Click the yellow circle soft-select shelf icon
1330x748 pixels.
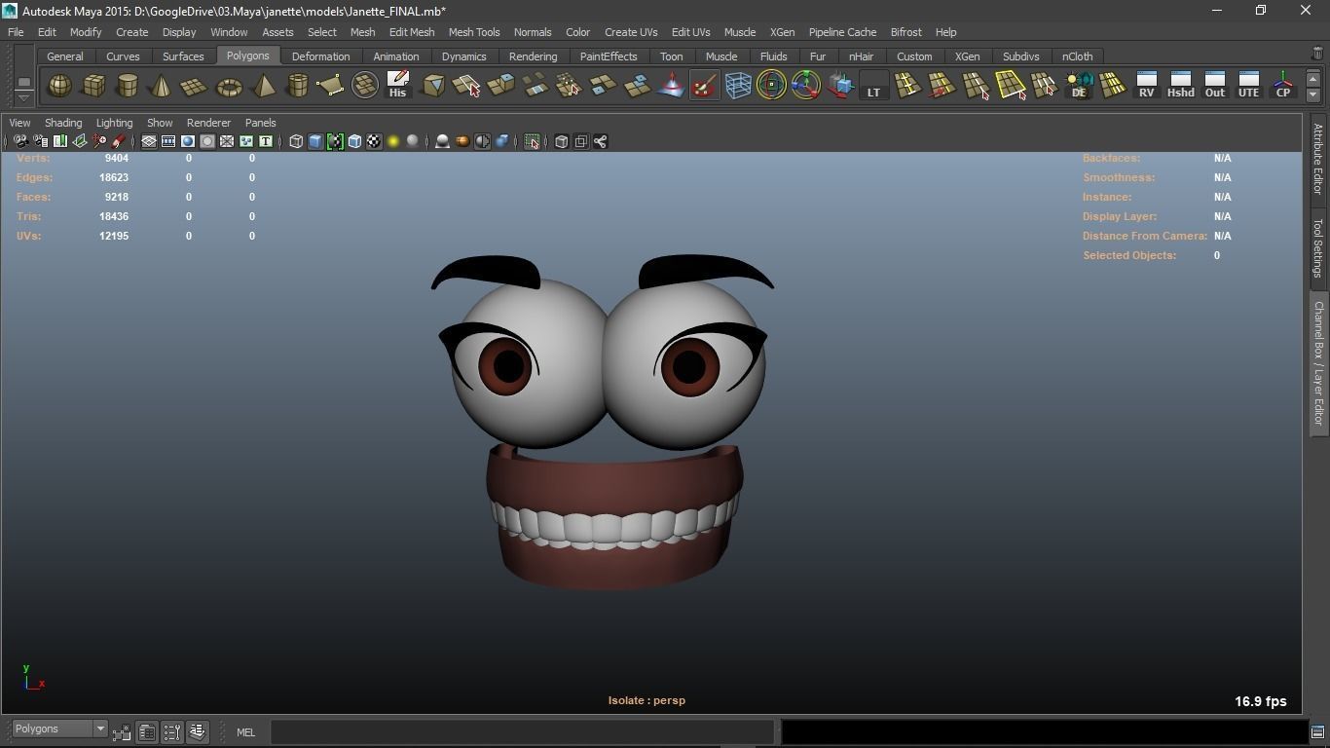771,86
